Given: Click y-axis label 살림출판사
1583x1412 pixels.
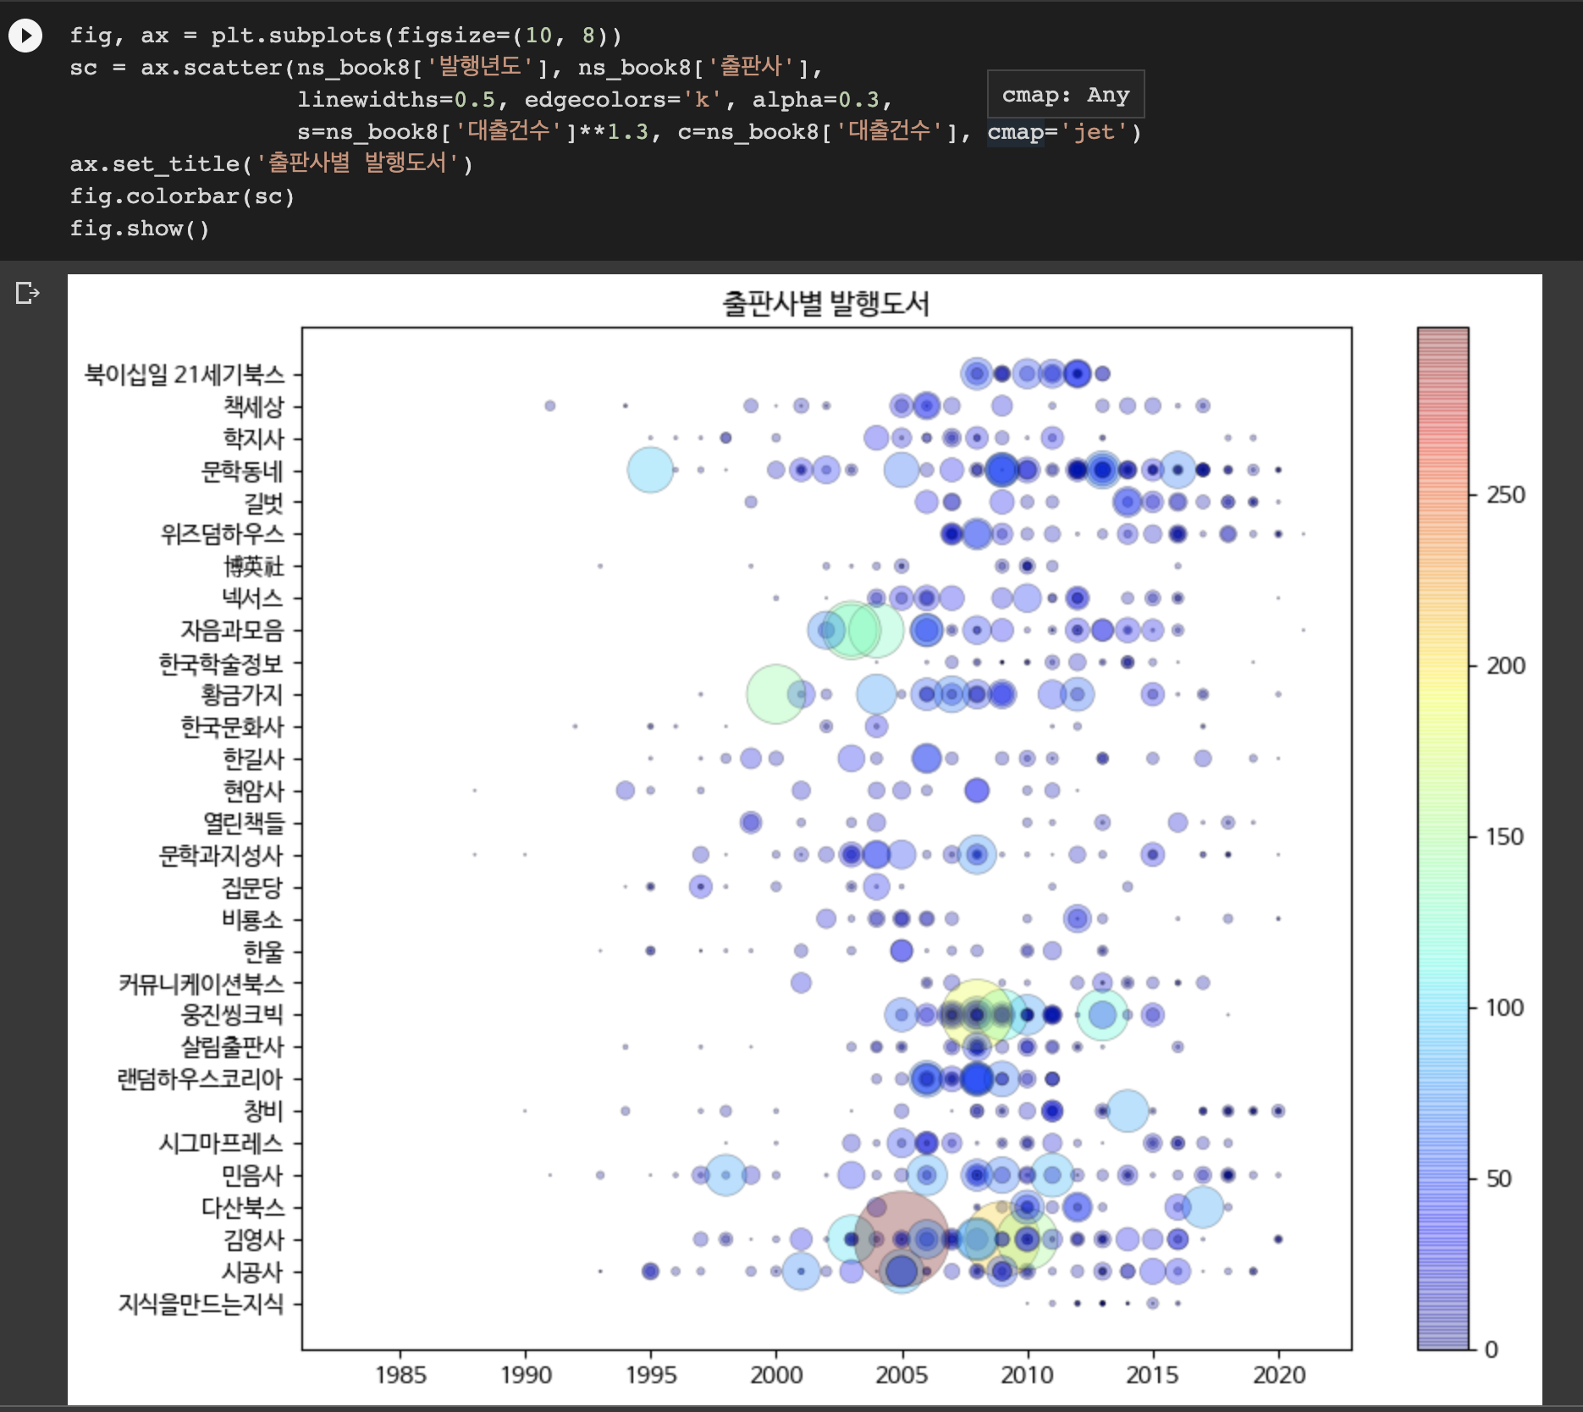Looking at the screenshot, I should (232, 1046).
